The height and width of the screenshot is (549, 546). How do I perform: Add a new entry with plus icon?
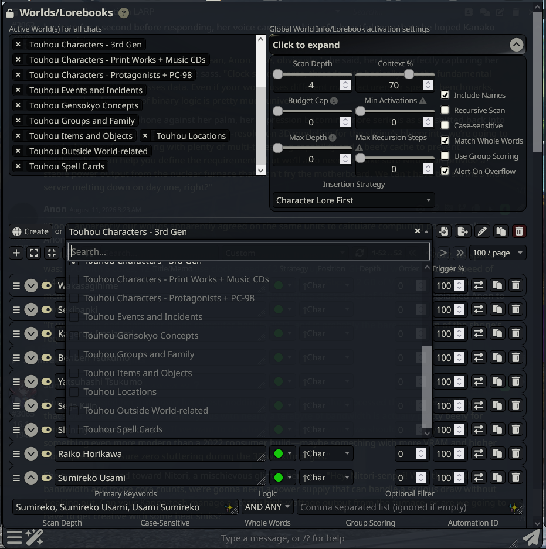pos(16,253)
